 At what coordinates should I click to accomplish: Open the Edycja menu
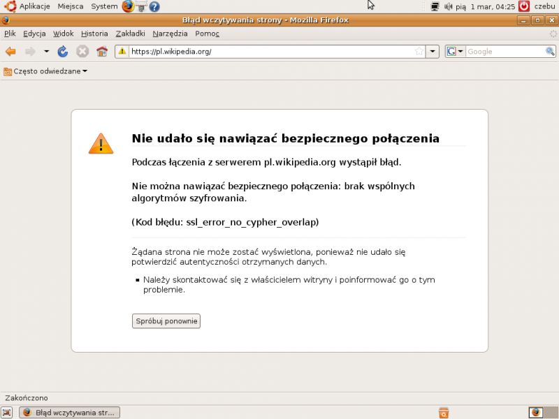pos(34,34)
